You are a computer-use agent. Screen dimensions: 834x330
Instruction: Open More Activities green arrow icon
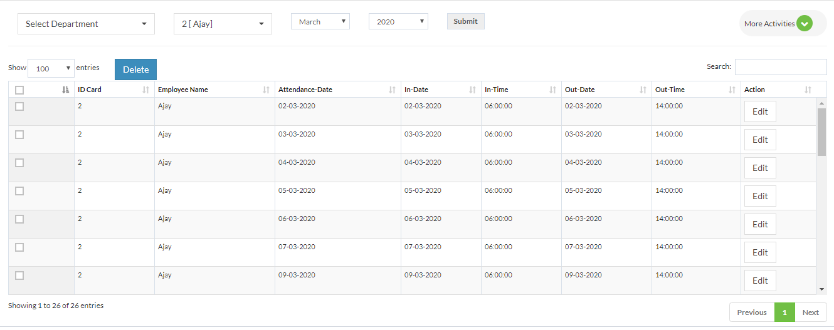pyautogui.click(x=805, y=24)
